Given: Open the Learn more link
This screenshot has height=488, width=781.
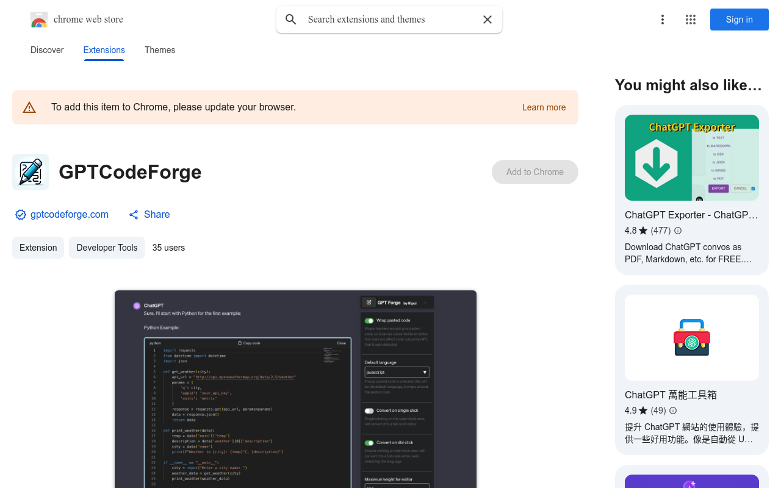Looking at the screenshot, I should coord(544,107).
